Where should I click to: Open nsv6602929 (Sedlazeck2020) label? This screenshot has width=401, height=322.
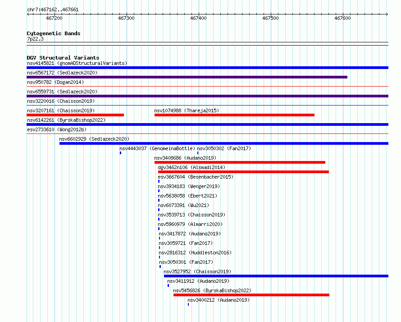(x=94, y=139)
